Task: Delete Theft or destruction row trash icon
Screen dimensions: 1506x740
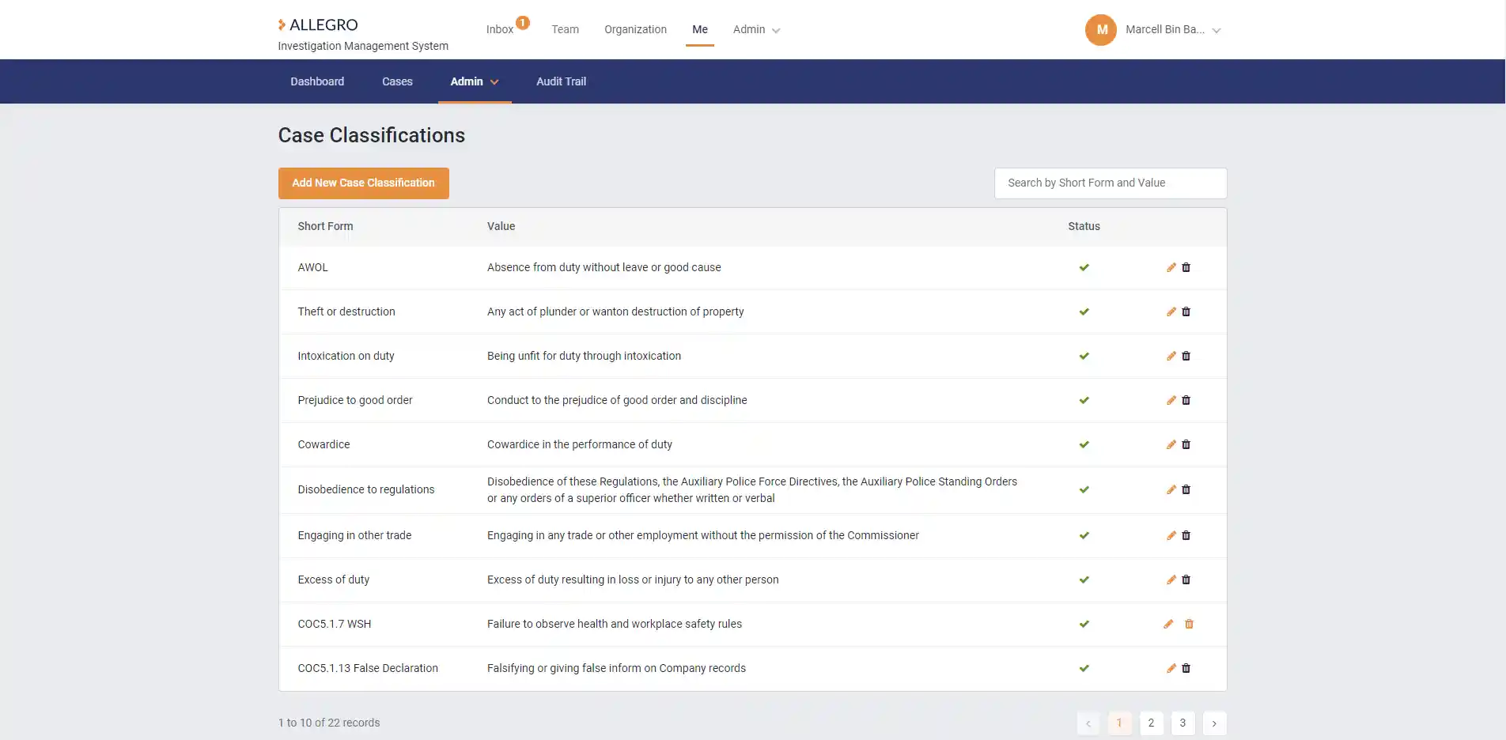Action: (1186, 311)
